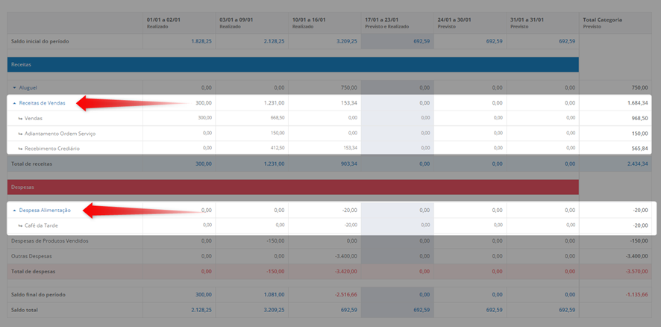Select the Outras Despesas row
This screenshot has width=661, height=327.
point(329,256)
